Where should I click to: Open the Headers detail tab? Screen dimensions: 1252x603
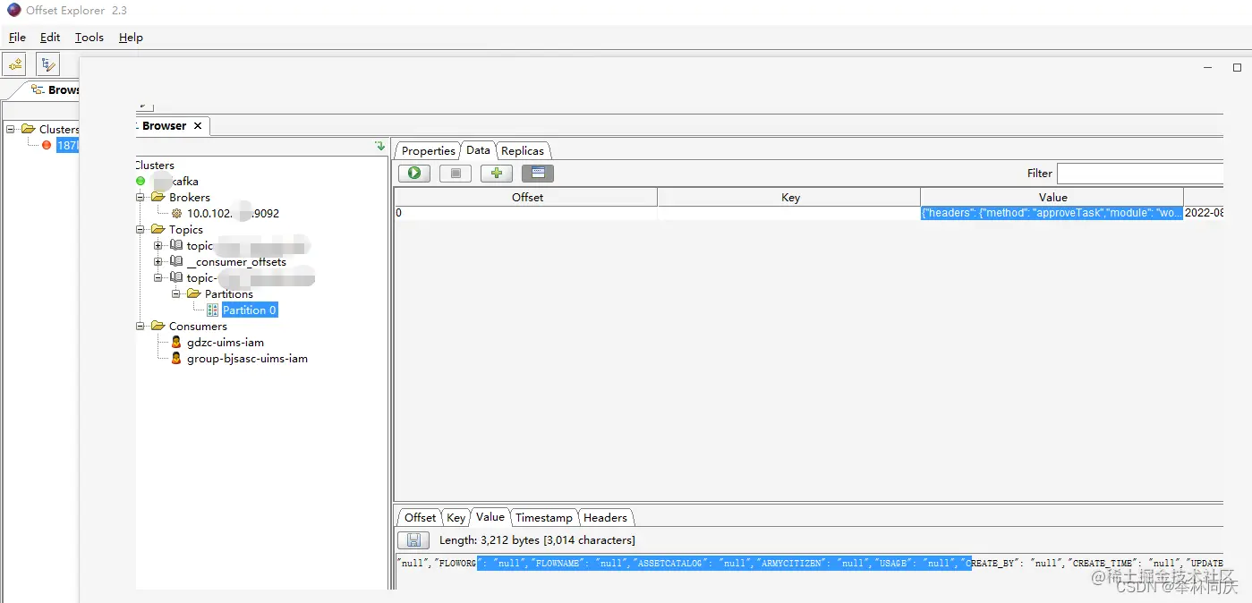point(606,518)
